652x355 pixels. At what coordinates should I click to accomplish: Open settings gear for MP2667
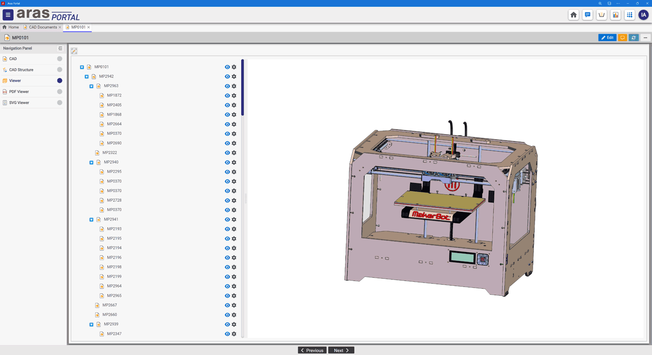[234, 305]
